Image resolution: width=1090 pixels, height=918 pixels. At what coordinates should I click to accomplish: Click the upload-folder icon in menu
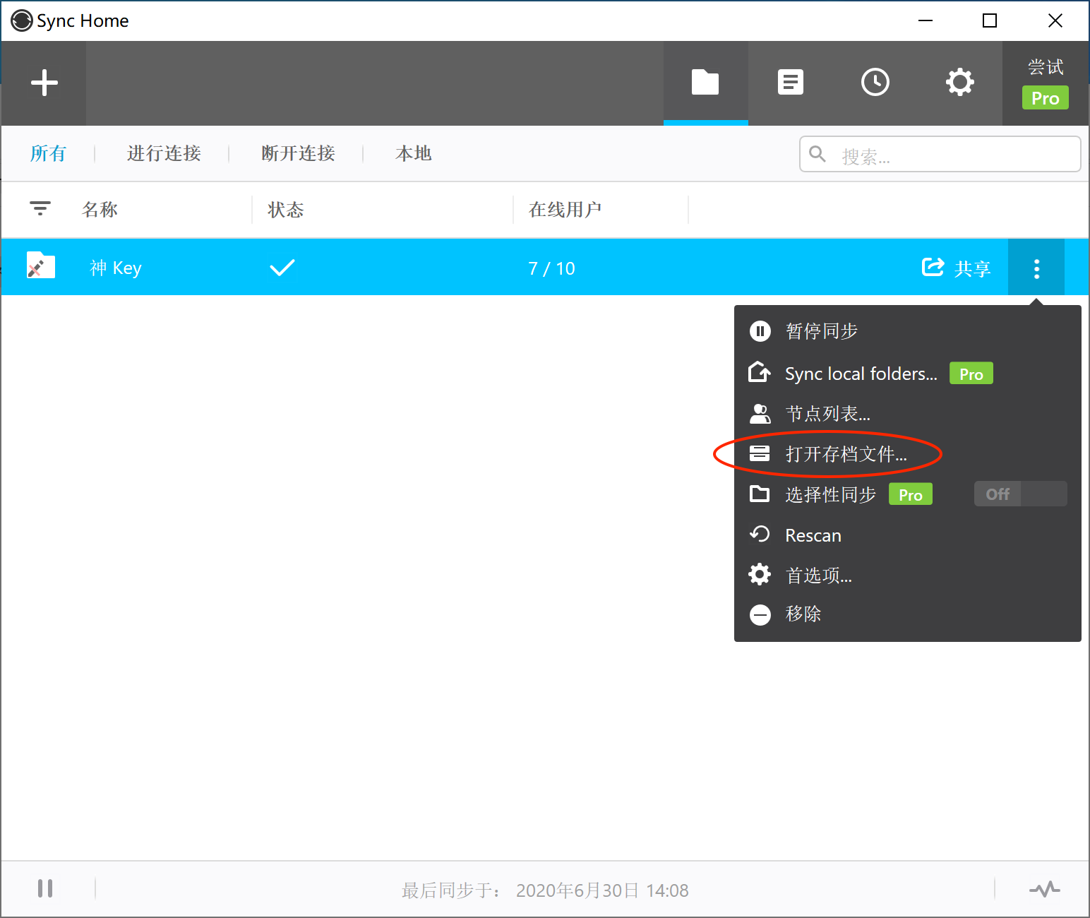point(760,371)
